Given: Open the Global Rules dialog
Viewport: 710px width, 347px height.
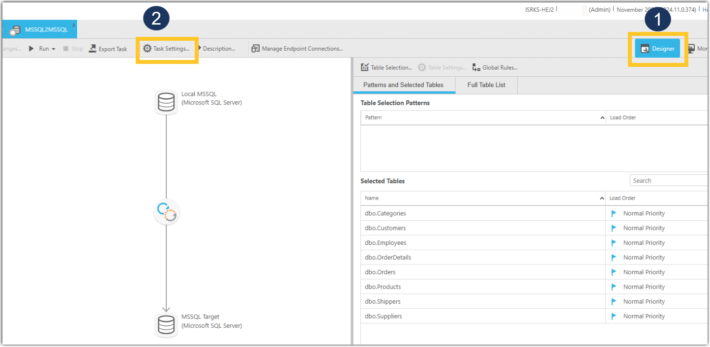Looking at the screenshot, I should tap(494, 67).
